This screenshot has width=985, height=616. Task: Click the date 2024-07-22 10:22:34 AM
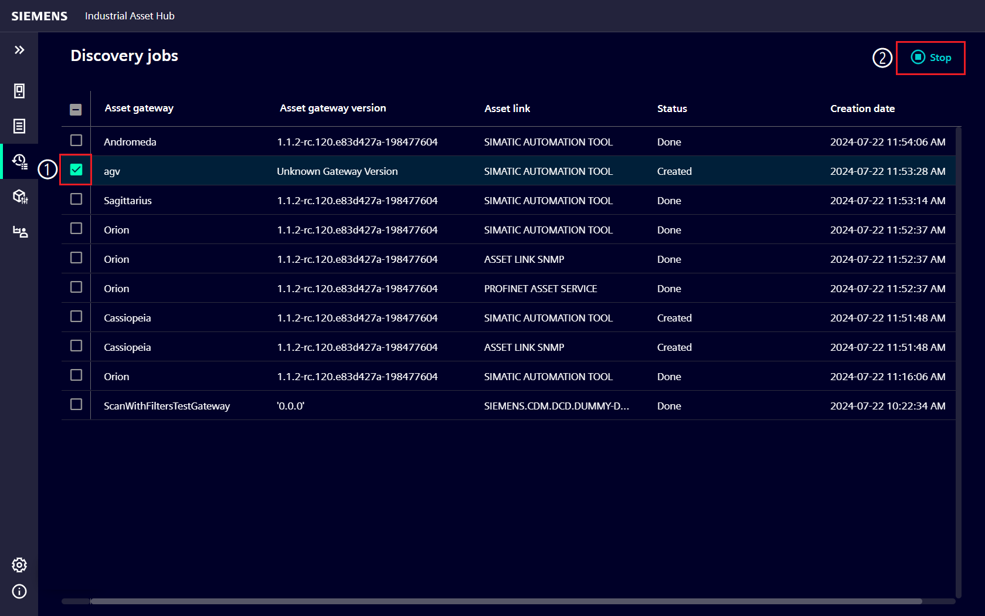coord(888,406)
